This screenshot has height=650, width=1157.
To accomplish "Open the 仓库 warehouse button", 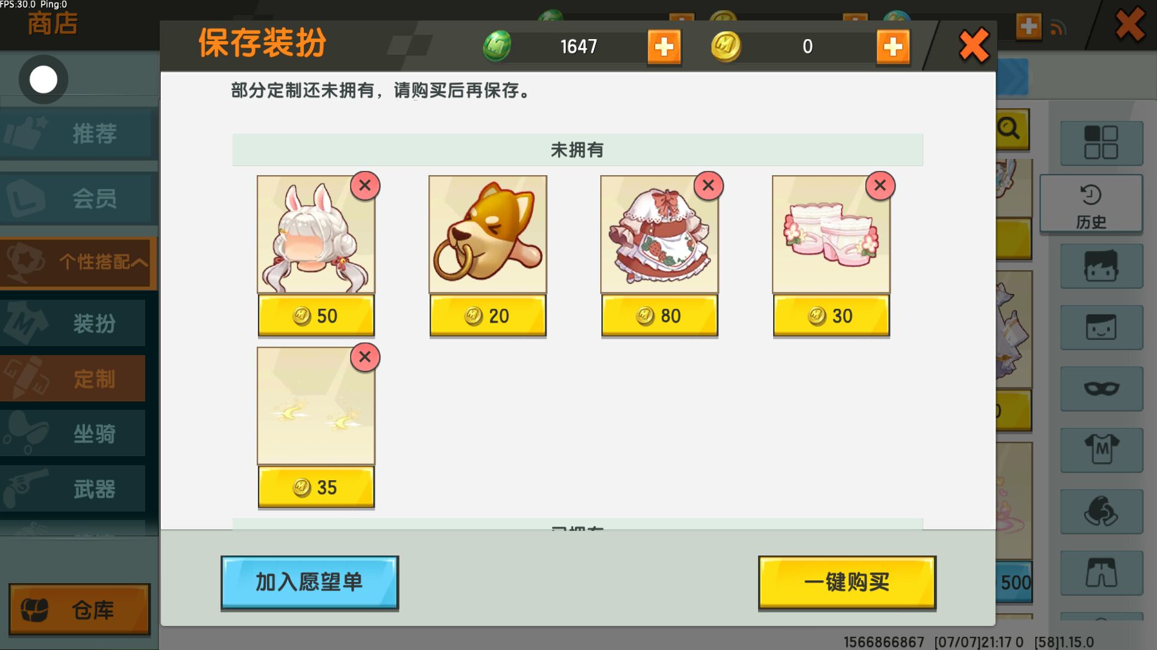I will 80,610.
